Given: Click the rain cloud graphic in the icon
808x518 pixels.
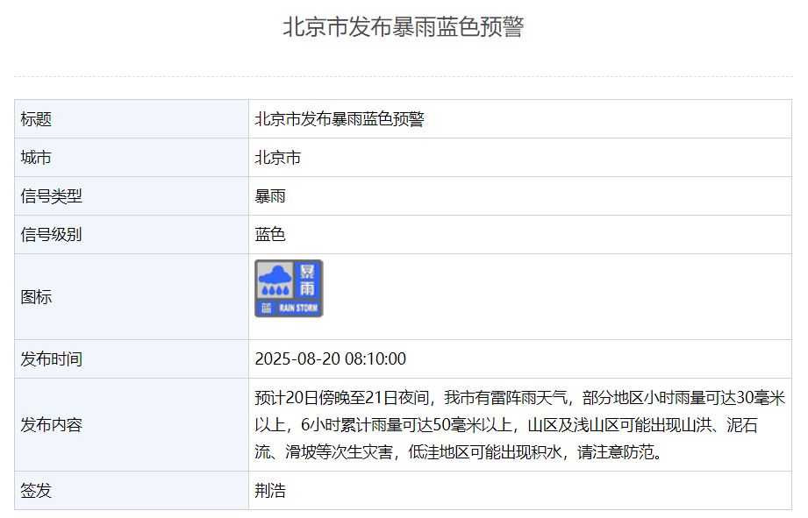Looking at the screenshot, I should click(275, 279).
